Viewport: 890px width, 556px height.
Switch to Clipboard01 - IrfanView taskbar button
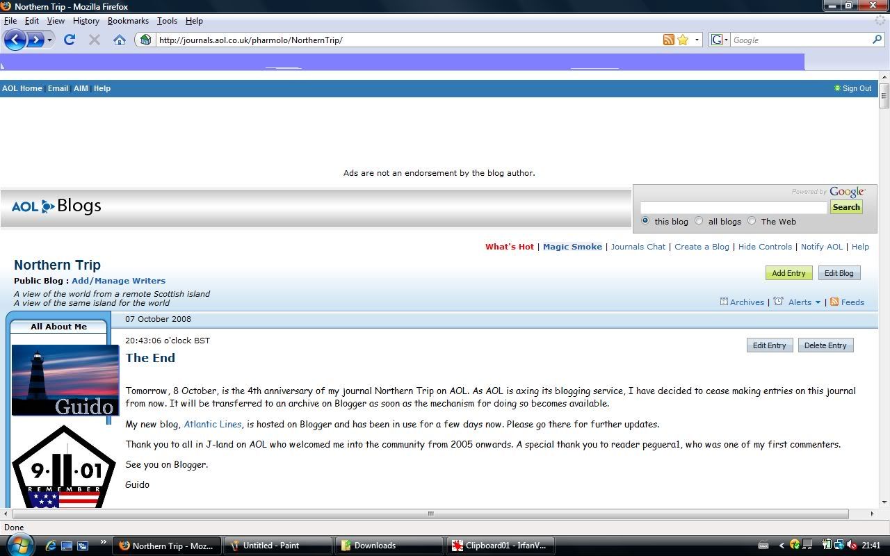(501, 546)
